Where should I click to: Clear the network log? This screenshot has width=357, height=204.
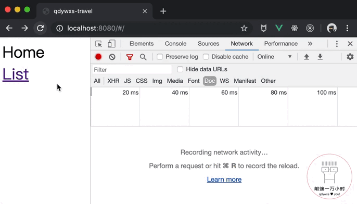point(112,57)
